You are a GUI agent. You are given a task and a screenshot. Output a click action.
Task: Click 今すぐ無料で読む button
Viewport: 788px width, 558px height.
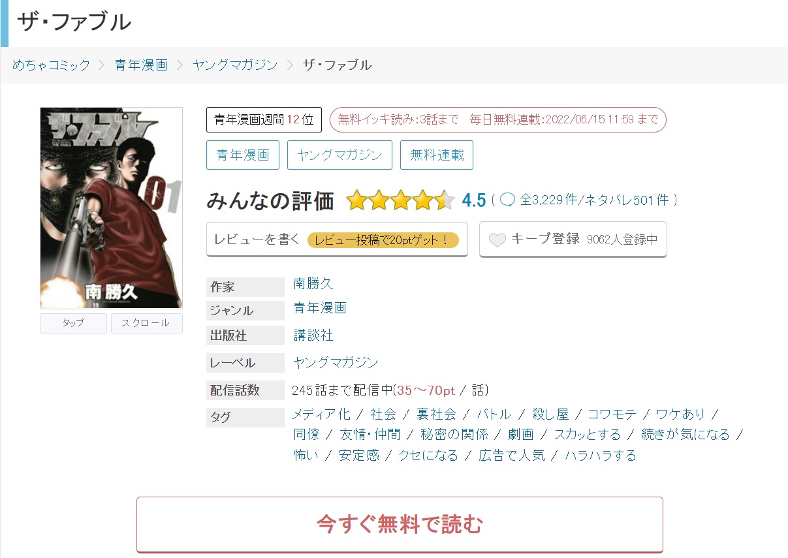400,525
